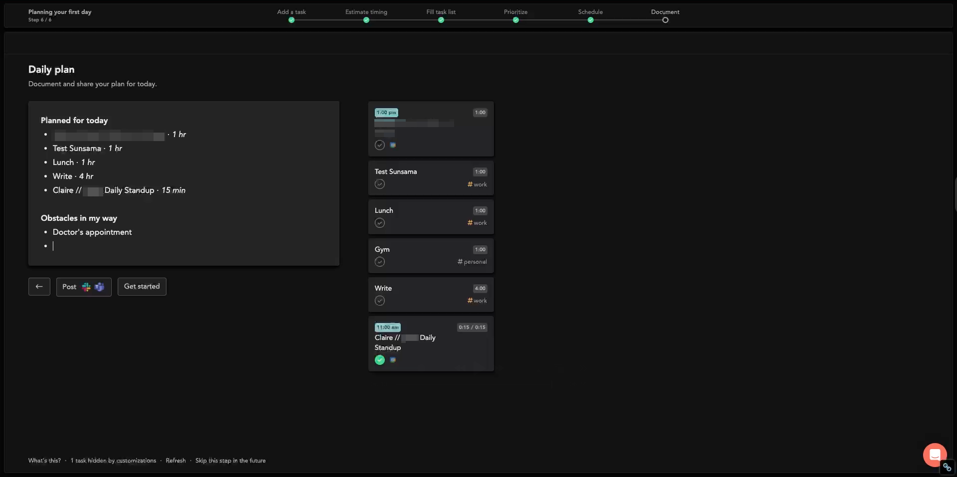
Task: Click the Lunch · 1 hr line in plan
Action: pos(74,162)
